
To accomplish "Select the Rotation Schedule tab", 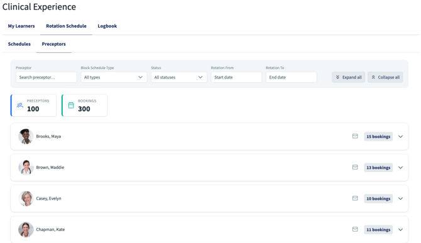I will [66, 26].
